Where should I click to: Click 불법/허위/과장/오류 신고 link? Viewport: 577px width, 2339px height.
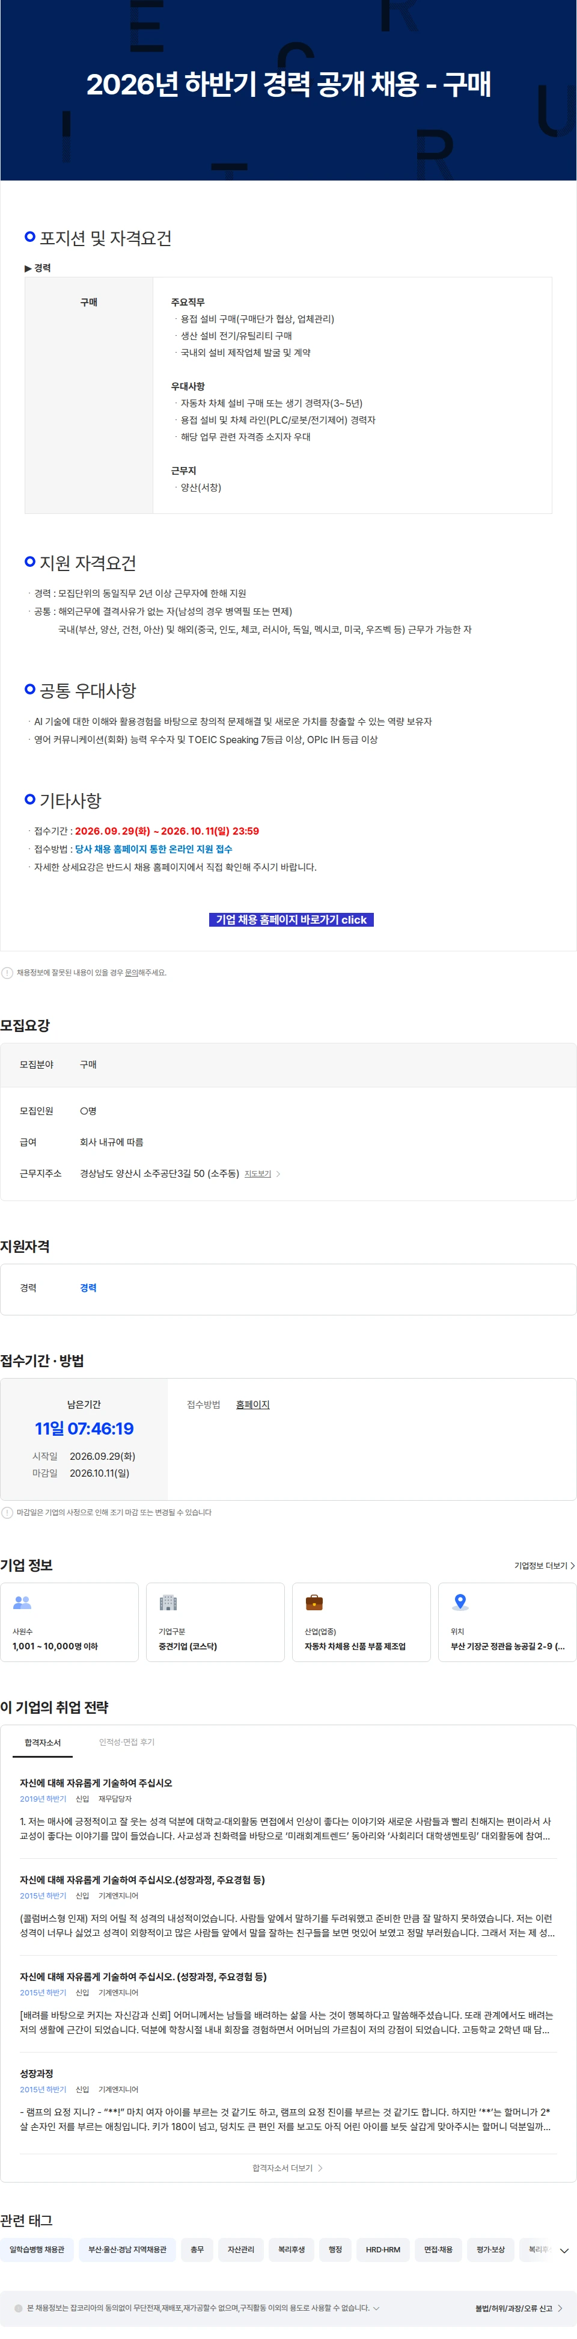tap(513, 2308)
